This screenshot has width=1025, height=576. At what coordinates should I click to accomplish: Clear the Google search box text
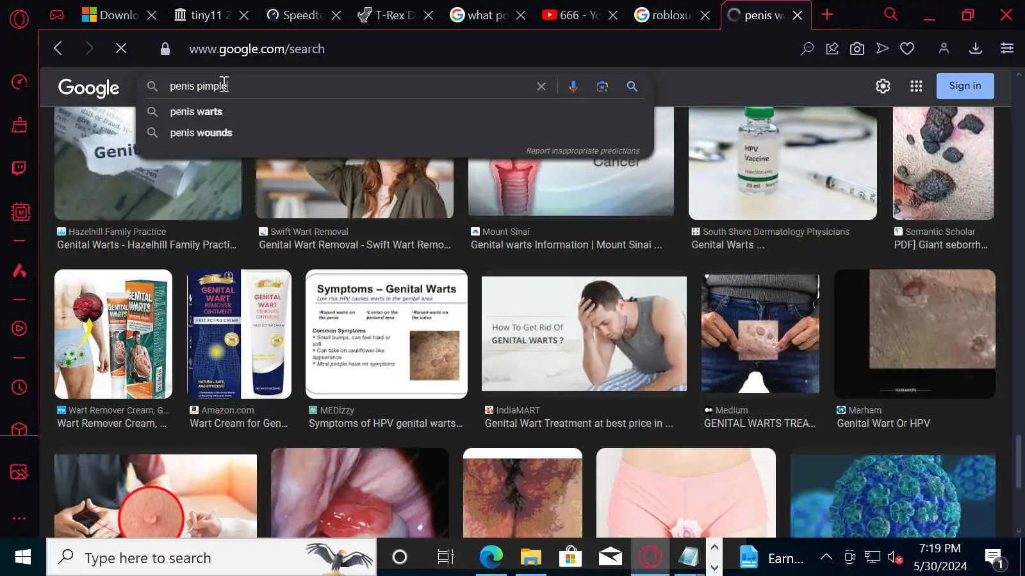tap(541, 86)
